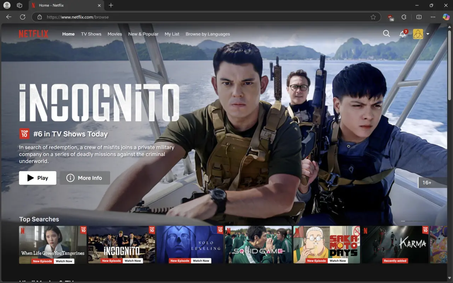Go to the Home menu item
The height and width of the screenshot is (283, 453).
click(68, 34)
